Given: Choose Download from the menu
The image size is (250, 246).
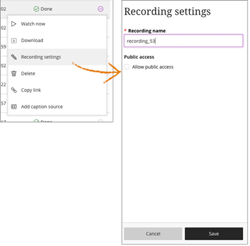Looking at the screenshot, I should [x=57, y=40].
